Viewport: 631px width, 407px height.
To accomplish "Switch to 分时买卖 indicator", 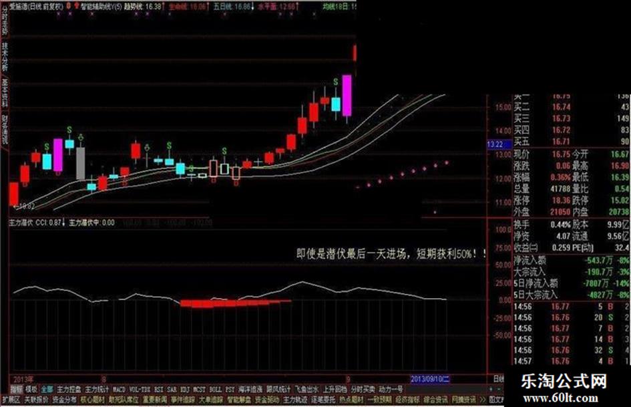I will click(x=363, y=390).
